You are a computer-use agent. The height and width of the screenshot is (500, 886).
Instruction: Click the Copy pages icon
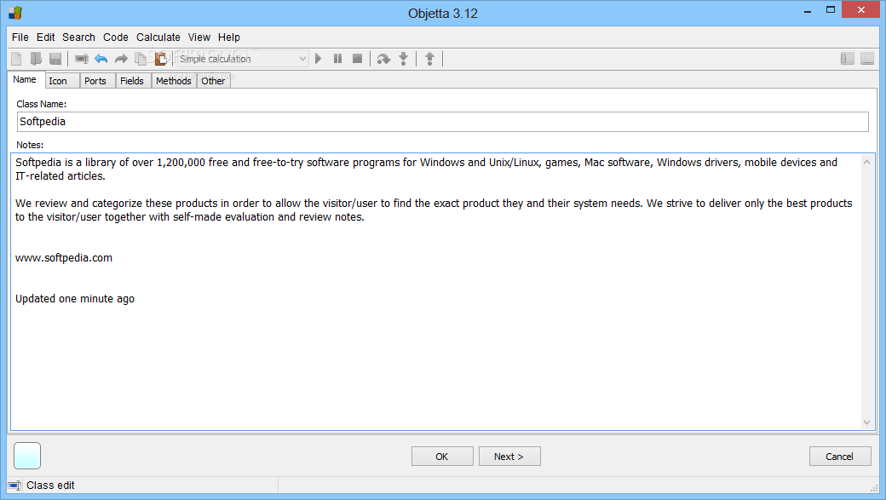pyautogui.click(x=141, y=59)
